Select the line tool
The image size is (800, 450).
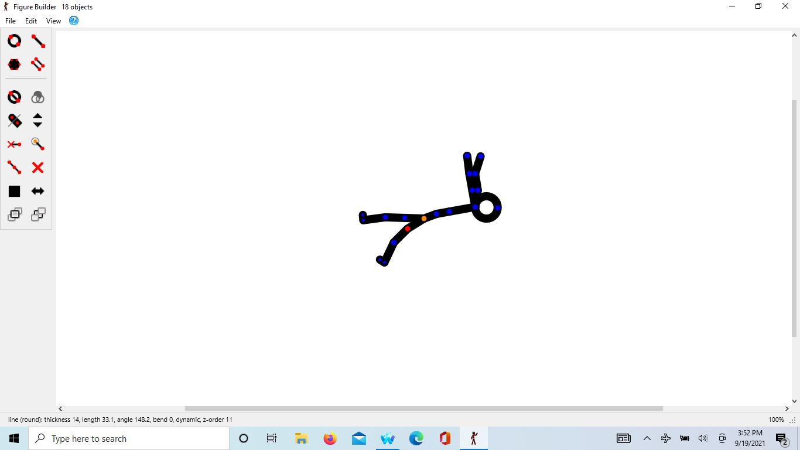point(37,41)
